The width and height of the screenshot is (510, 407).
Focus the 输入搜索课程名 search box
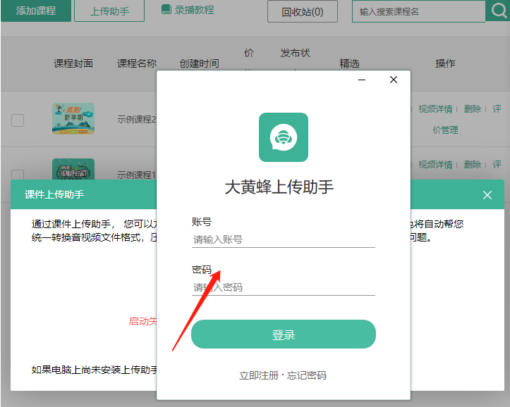point(416,12)
